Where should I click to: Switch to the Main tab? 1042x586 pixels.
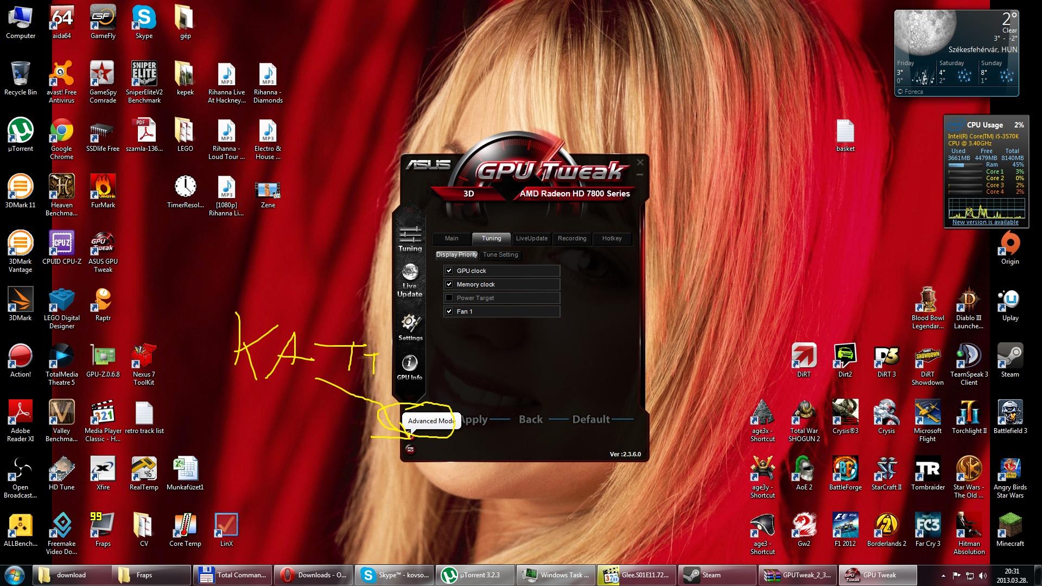(452, 238)
